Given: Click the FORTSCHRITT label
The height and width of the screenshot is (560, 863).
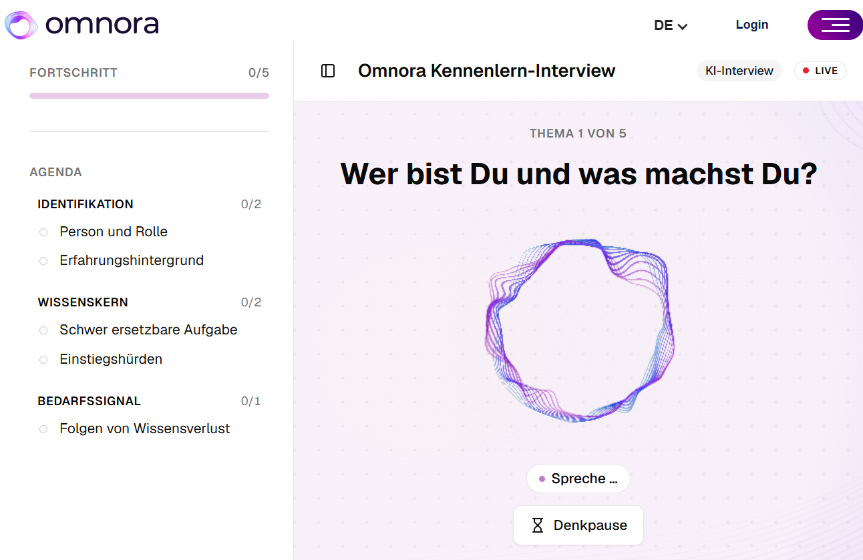Looking at the screenshot, I should (x=73, y=73).
